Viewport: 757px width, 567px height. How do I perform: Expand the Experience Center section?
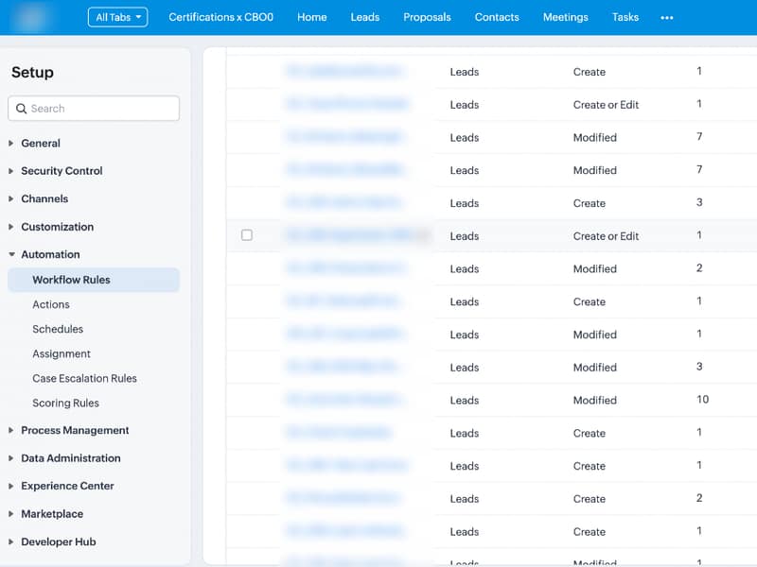[67, 486]
